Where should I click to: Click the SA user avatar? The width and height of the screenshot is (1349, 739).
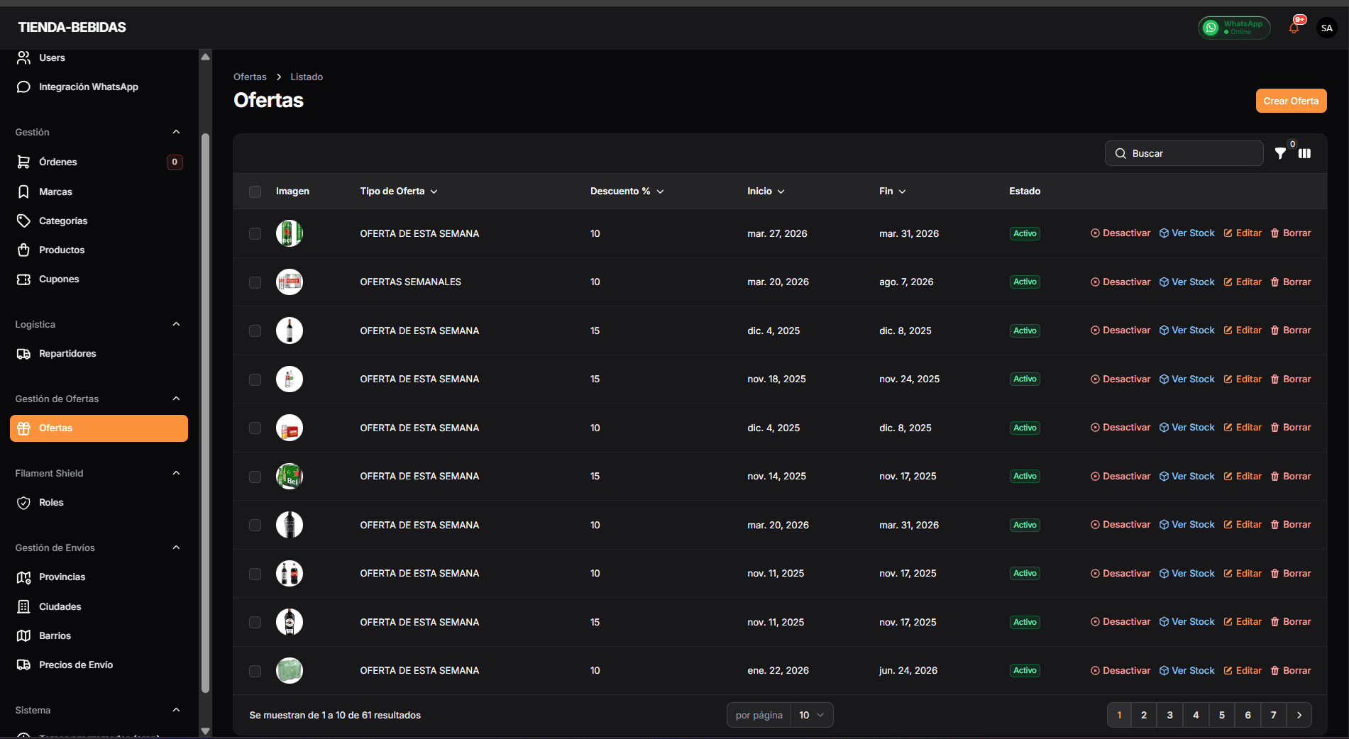[x=1326, y=28]
